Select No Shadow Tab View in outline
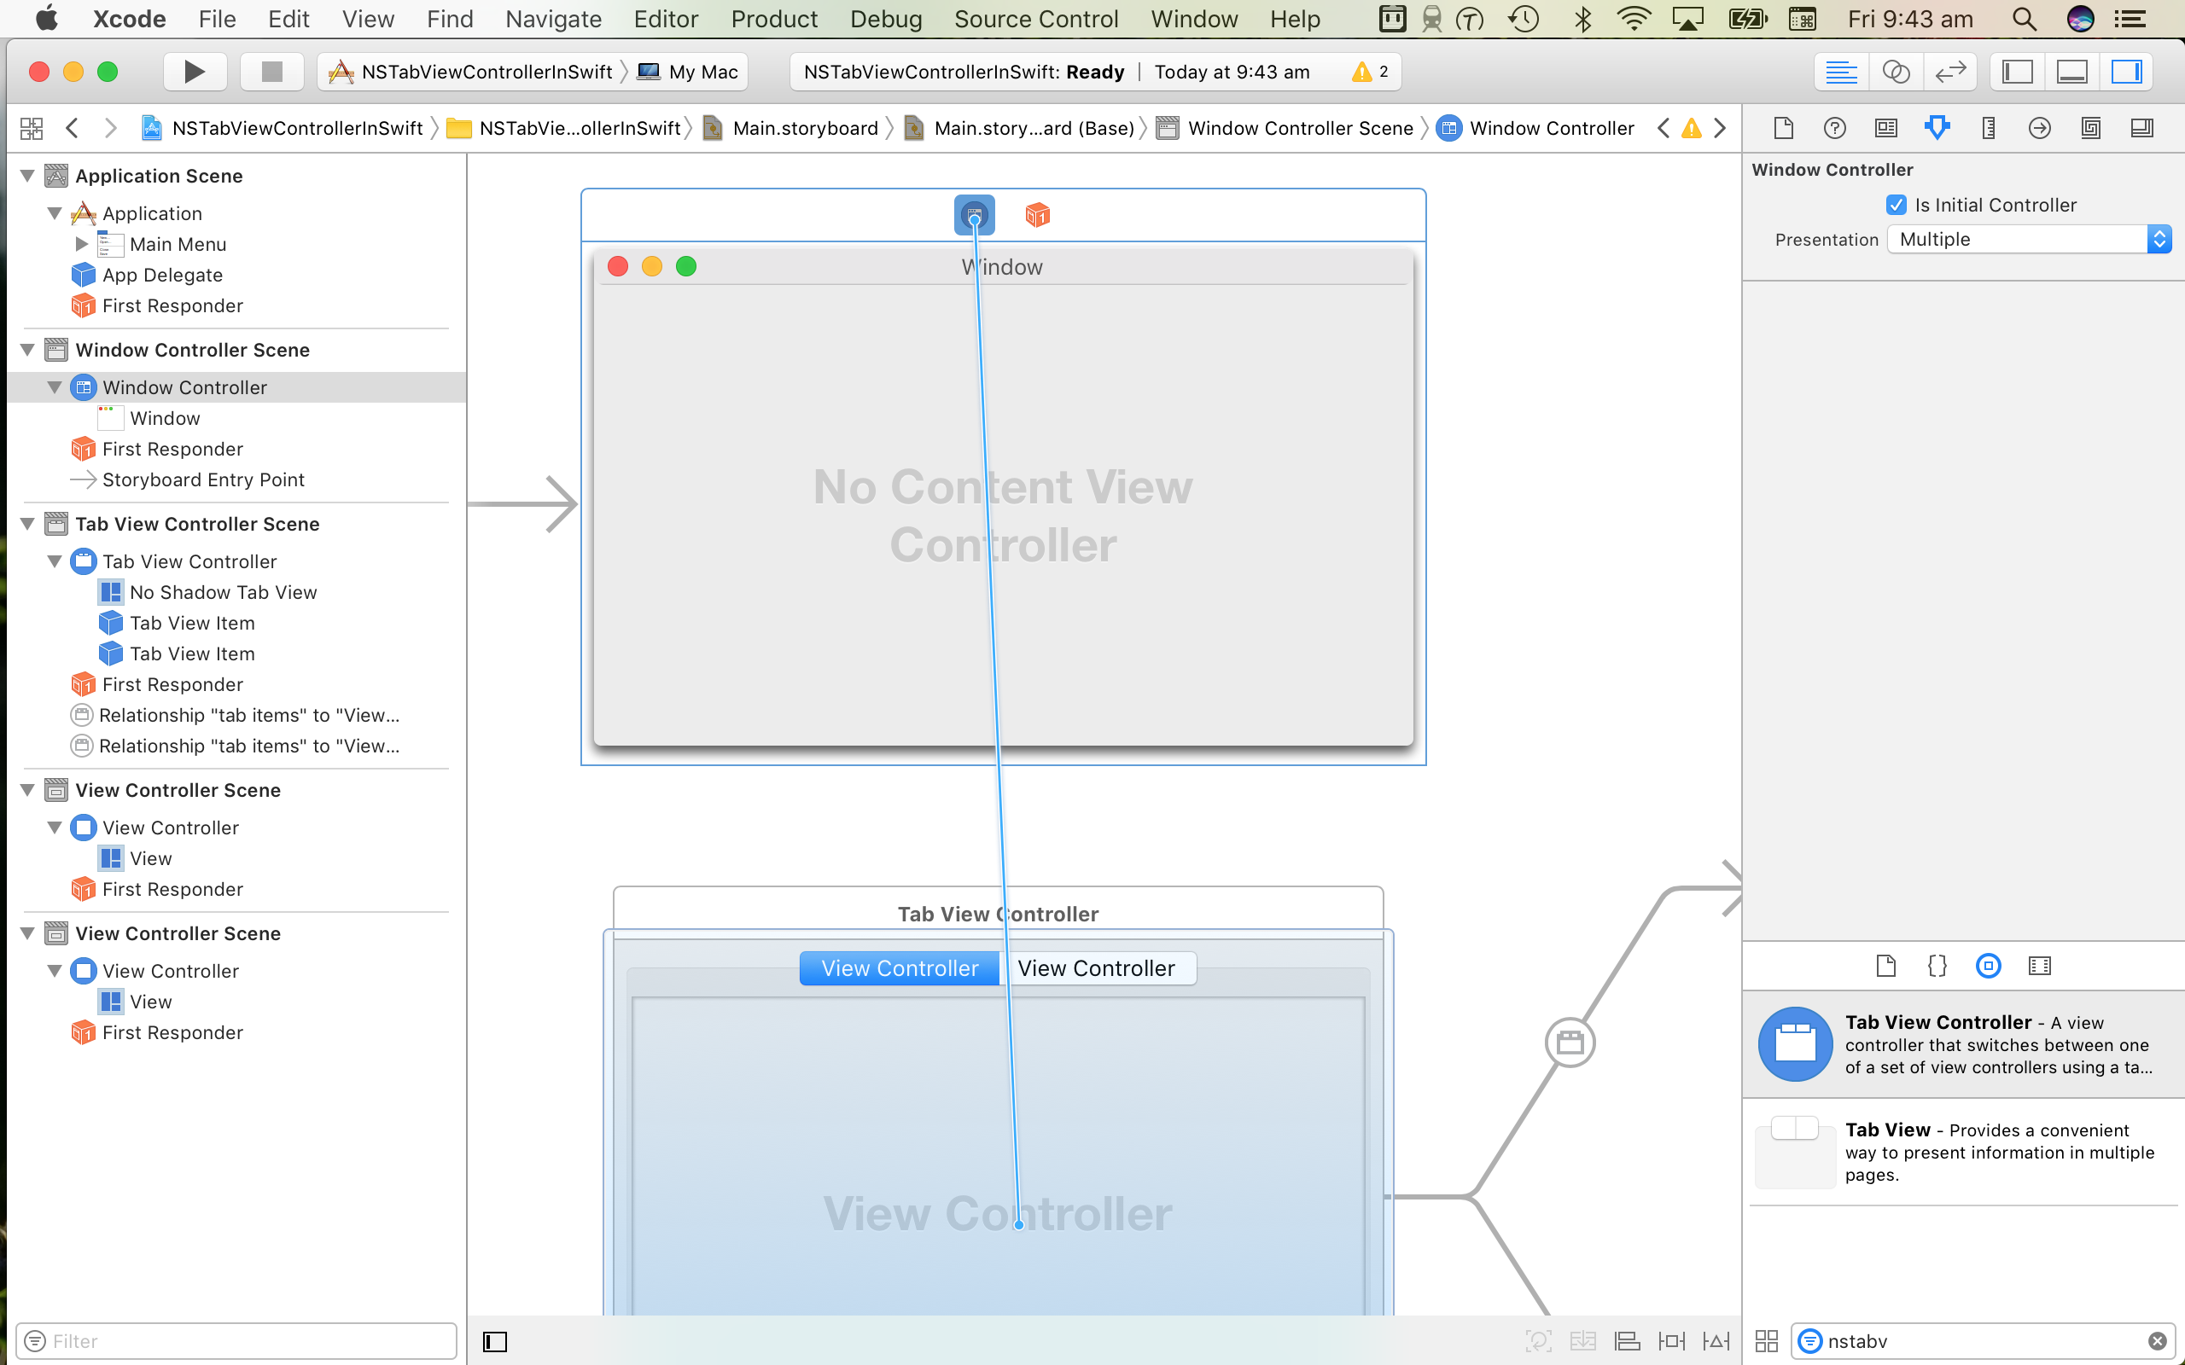Viewport: 2185px width, 1365px height. tap(223, 592)
